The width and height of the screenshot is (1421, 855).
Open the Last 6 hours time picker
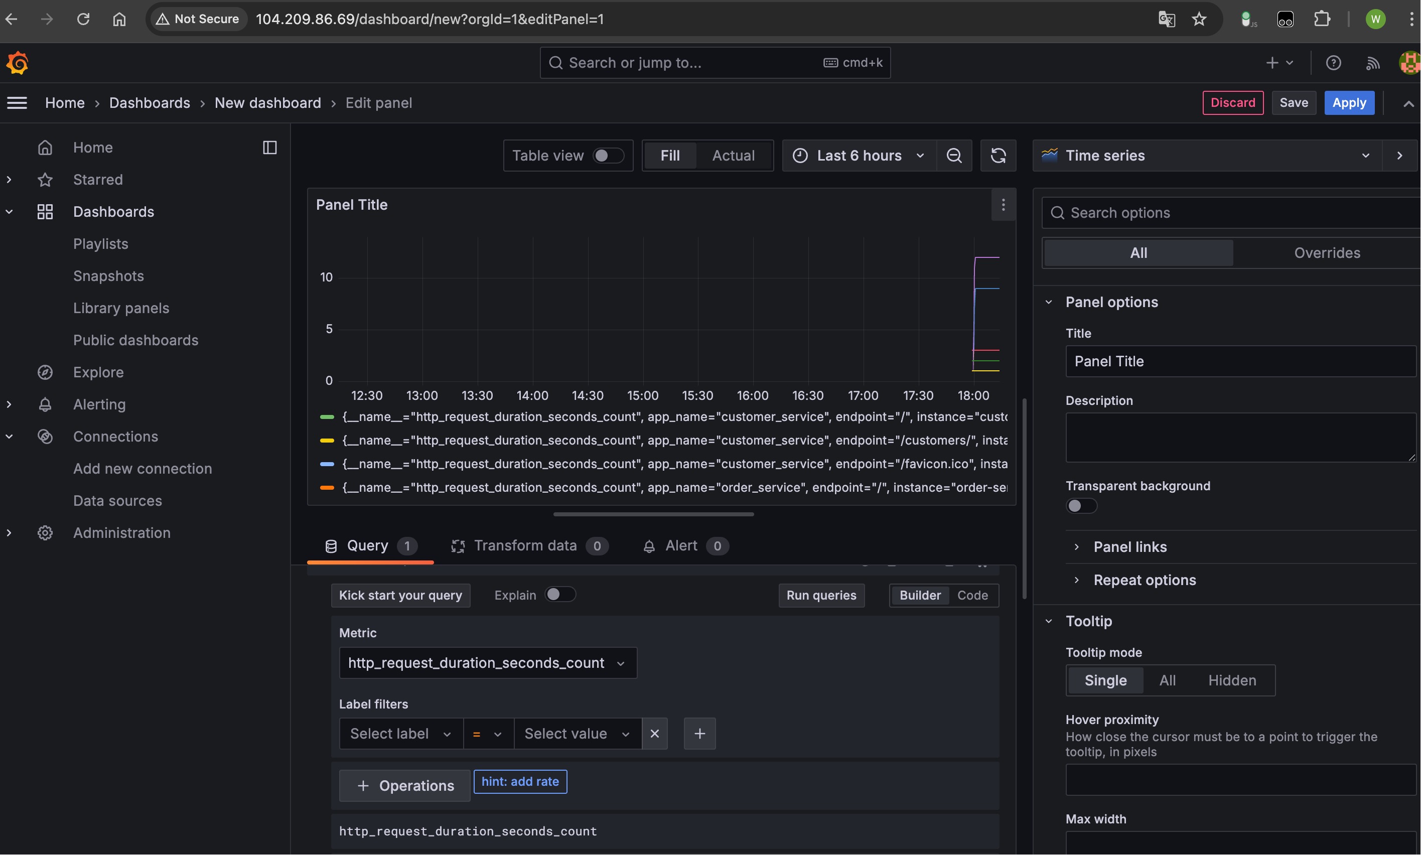pyautogui.click(x=859, y=156)
